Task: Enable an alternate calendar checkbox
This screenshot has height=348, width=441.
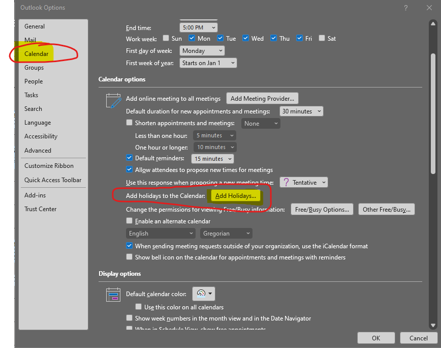Action: 130,221
